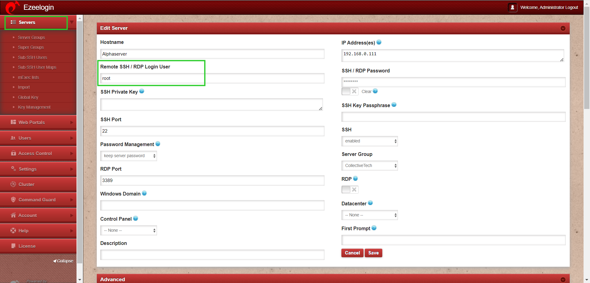Click the Account house icon
The width and height of the screenshot is (590, 283).
coord(13,215)
